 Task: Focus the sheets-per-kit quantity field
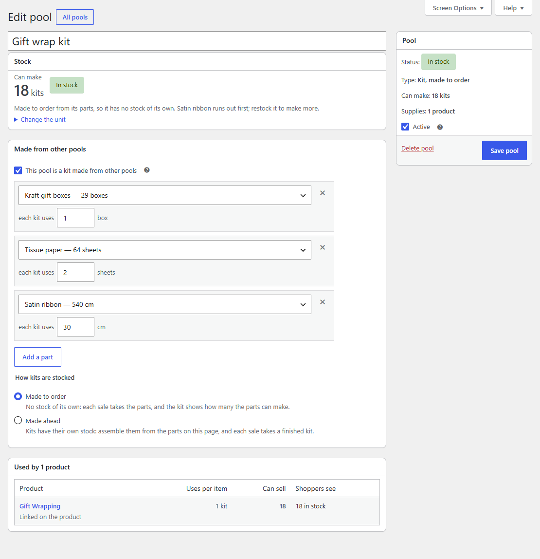75,272
